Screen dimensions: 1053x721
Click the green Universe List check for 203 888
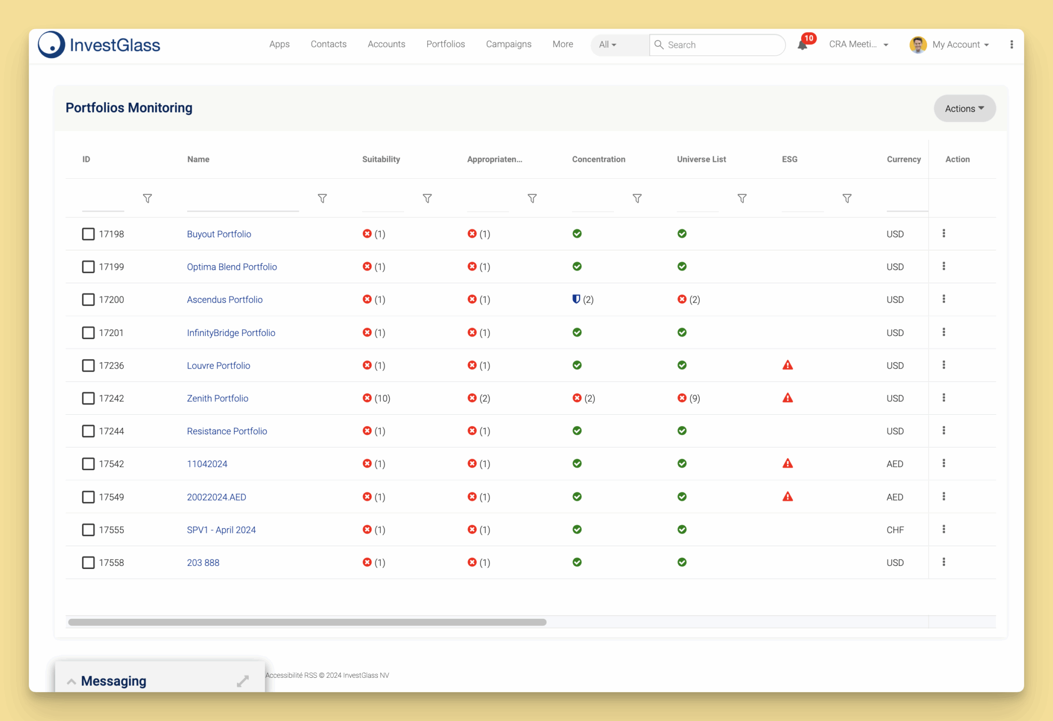click(x=682, y=562)
